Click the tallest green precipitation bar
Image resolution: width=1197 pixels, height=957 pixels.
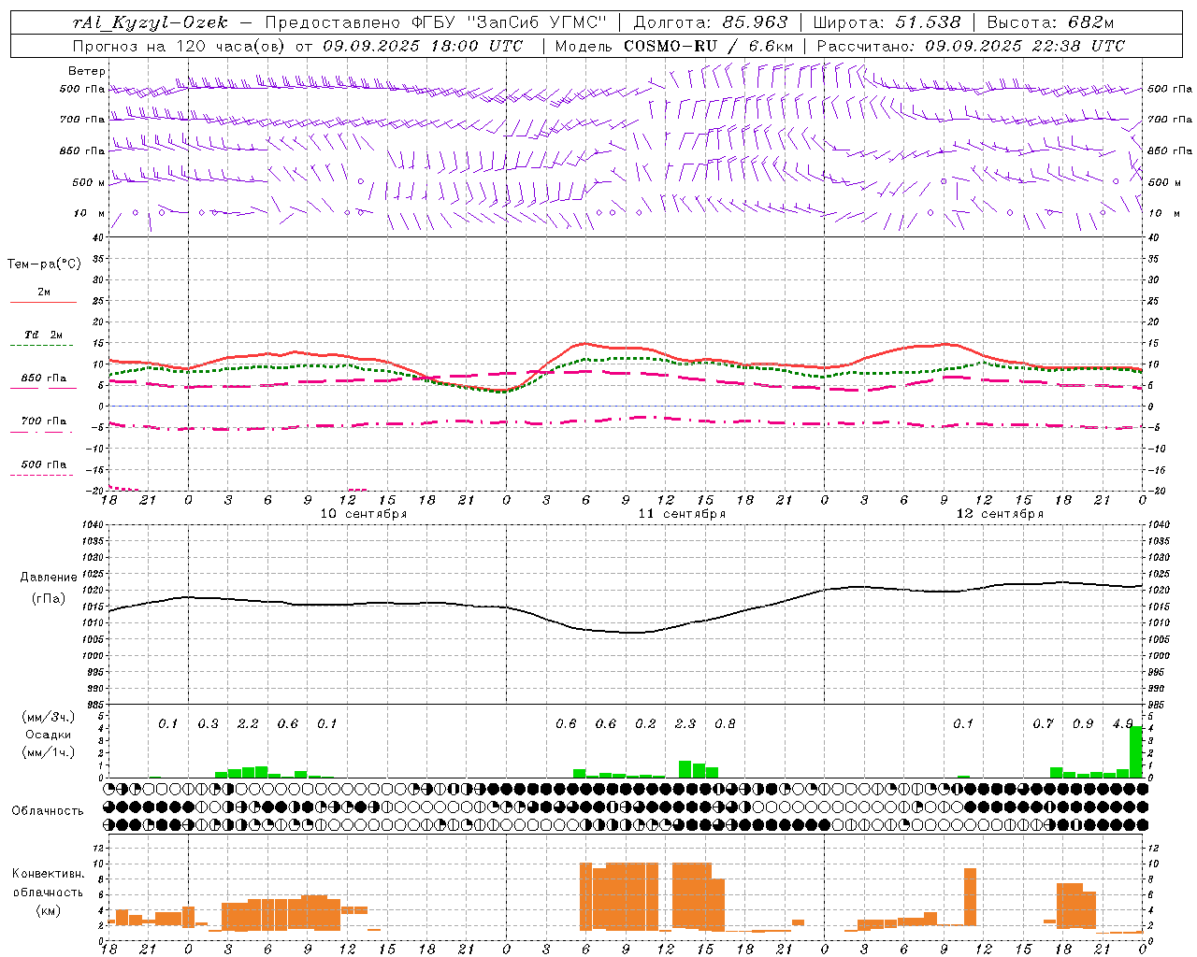coord(1136,751)
